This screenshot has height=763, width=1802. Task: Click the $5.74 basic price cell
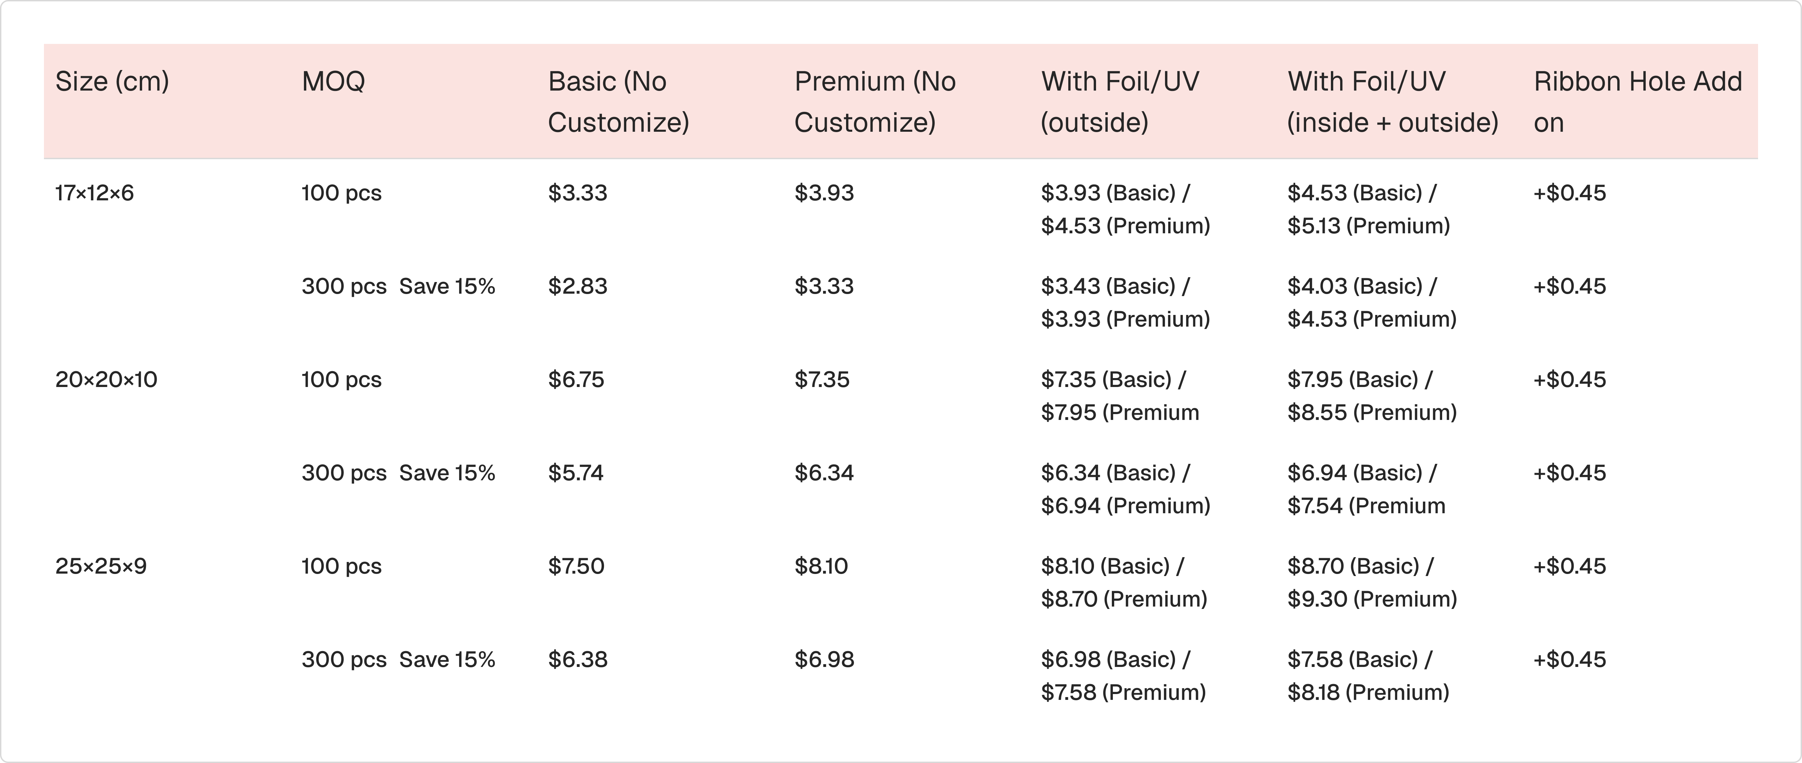576,473
